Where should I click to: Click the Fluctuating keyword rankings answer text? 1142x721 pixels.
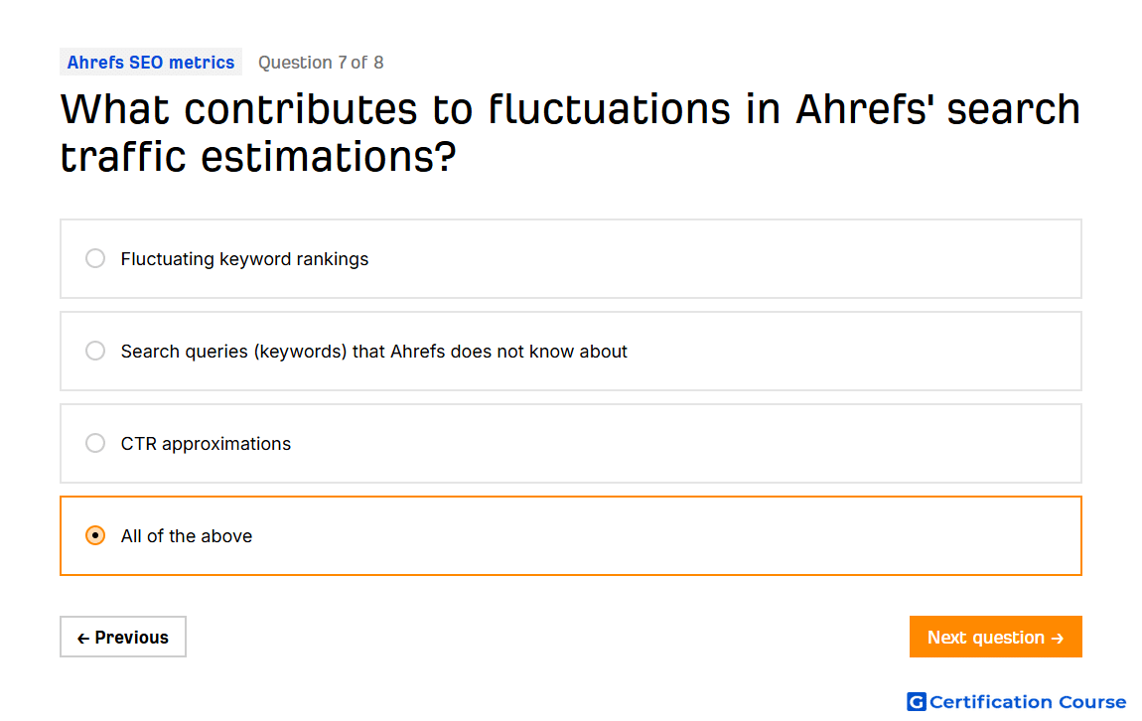tap(244, 259)
